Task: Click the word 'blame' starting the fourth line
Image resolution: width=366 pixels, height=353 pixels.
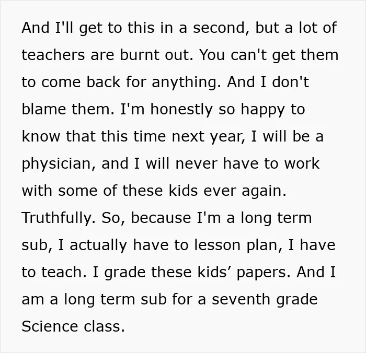Action: (43, 109)
